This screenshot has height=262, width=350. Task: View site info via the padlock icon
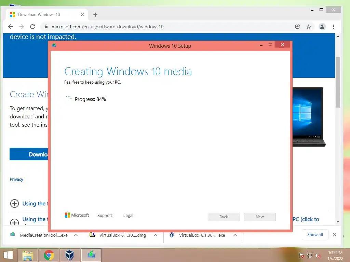pyautogui.click(x=46, y=27)
